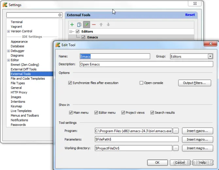The width and height of the screenshot is (219, 170).
Task: Open File Types settings
Action: pos(18,83)
